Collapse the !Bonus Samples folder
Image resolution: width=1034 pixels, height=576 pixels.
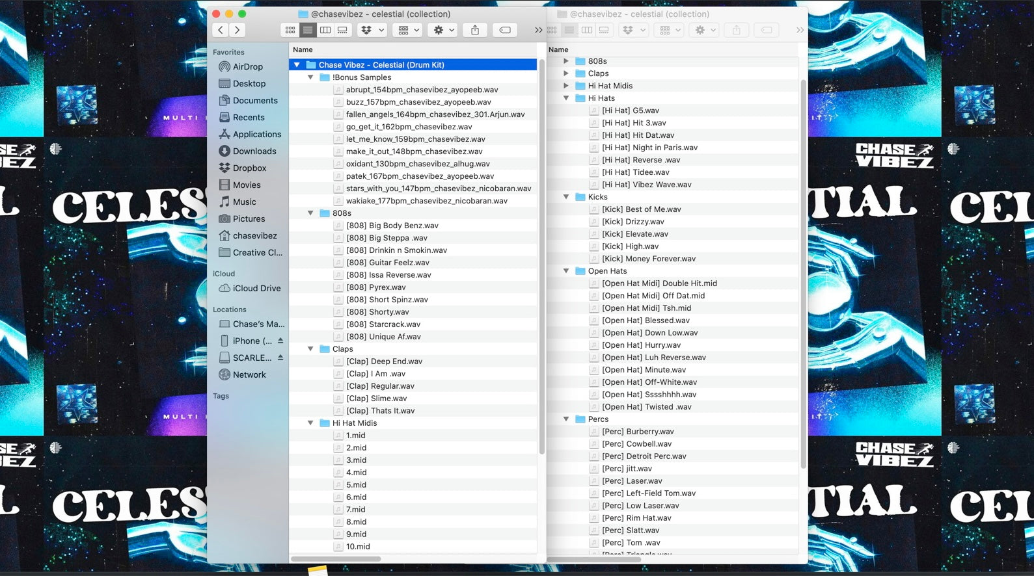[x=310, y=77]
